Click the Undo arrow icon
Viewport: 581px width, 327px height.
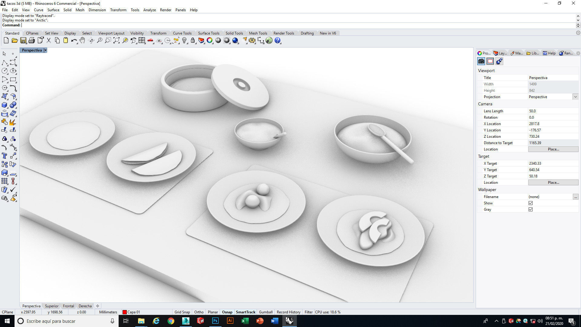tap(74, 41)
